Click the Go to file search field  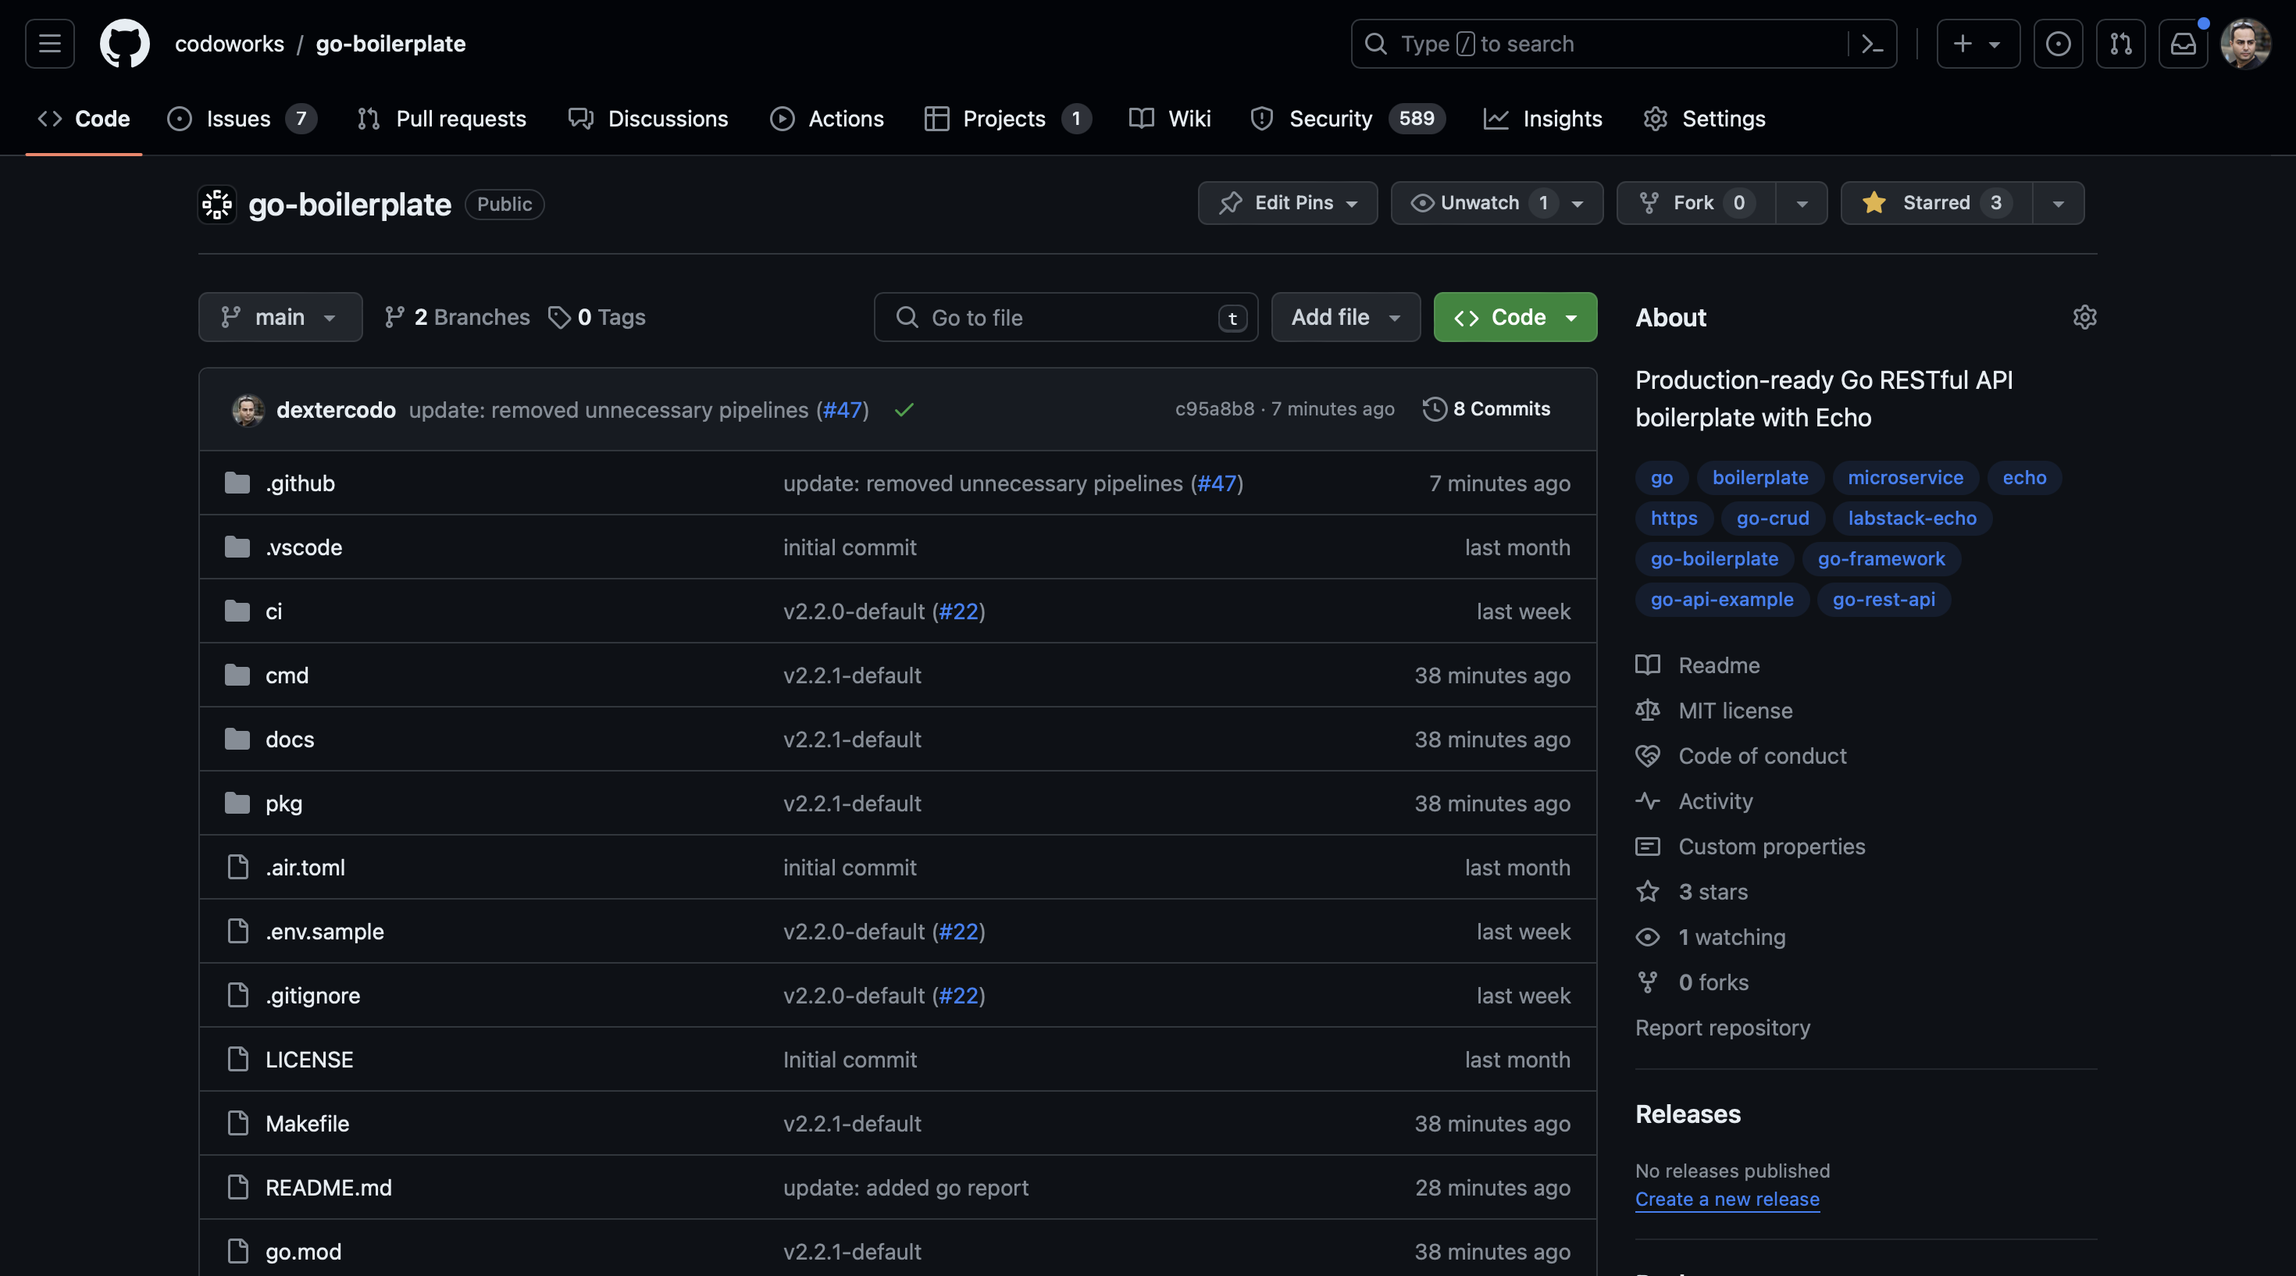coord(1065,317)
